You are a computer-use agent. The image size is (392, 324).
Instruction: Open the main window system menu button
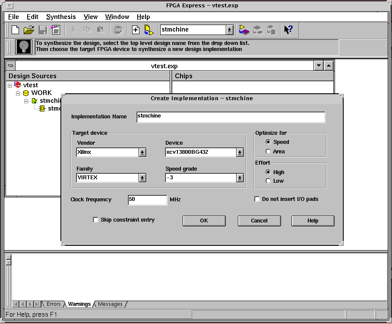(9, 6)
